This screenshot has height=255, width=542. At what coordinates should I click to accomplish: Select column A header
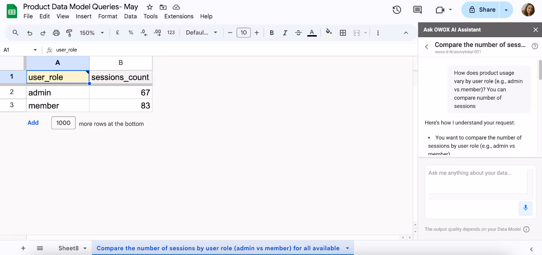(x=58, y=63)
